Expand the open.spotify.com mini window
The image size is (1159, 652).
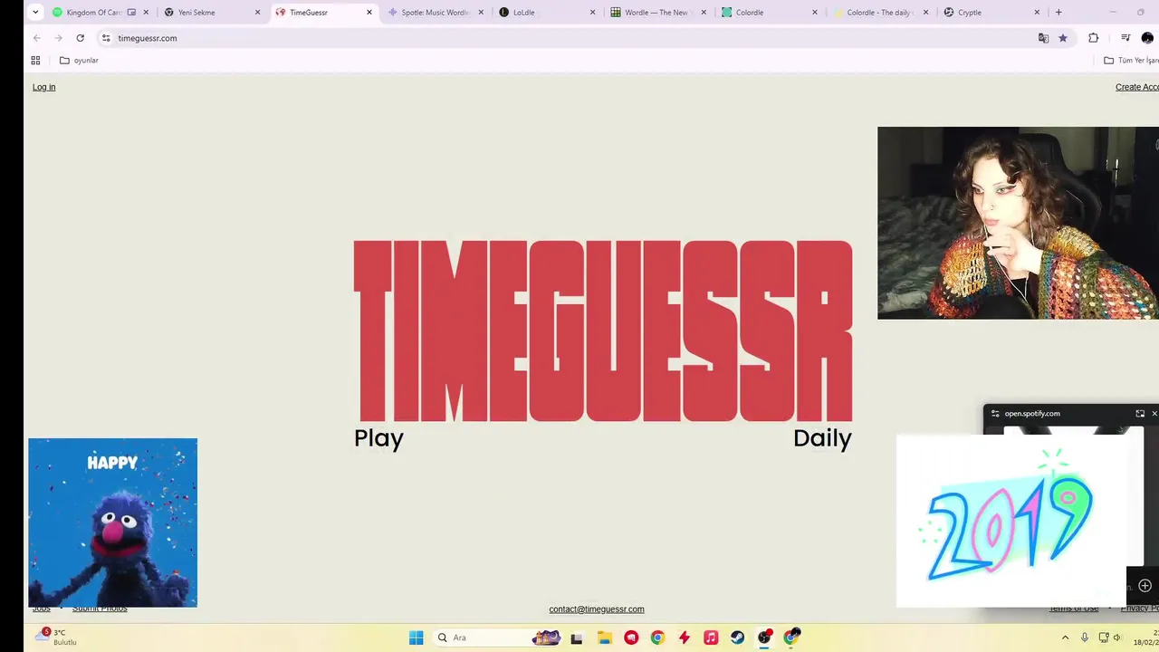click(x=1140, y=414)
